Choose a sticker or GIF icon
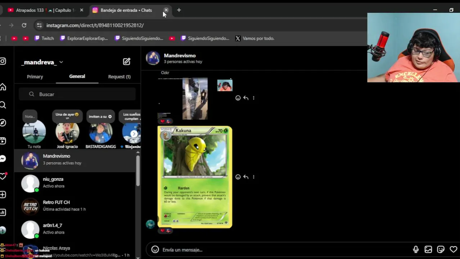460x259 pixels. tap(441, 250)
